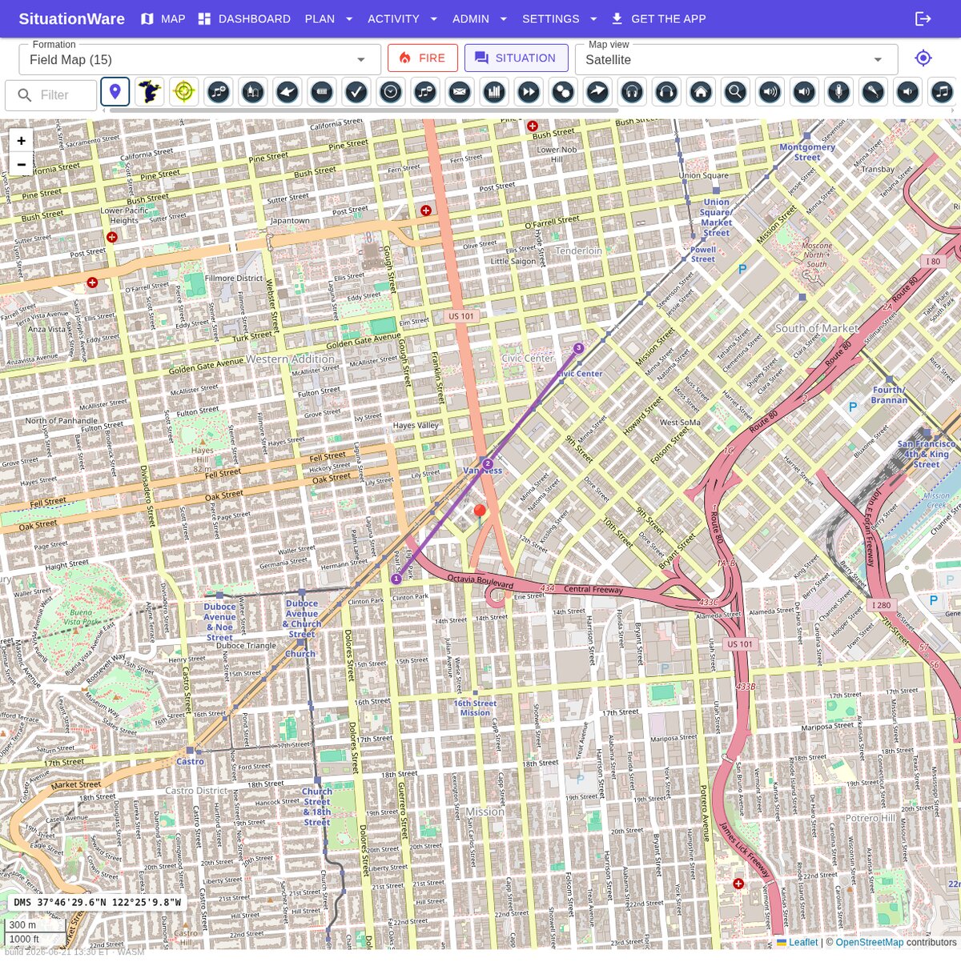
Task: Pick the envelope mail symbol
Action: (459, 92)
